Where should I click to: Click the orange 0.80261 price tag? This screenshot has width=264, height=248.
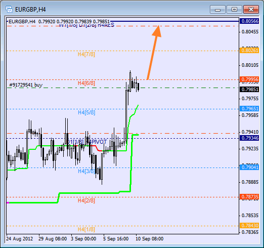249,51
